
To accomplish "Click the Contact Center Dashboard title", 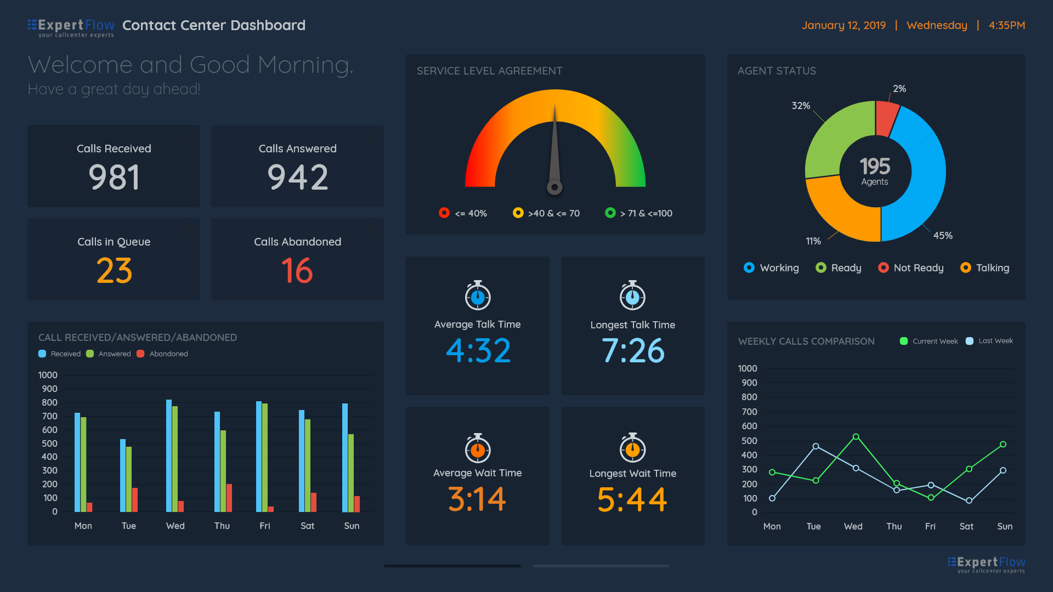I will [x=214, y=25].
